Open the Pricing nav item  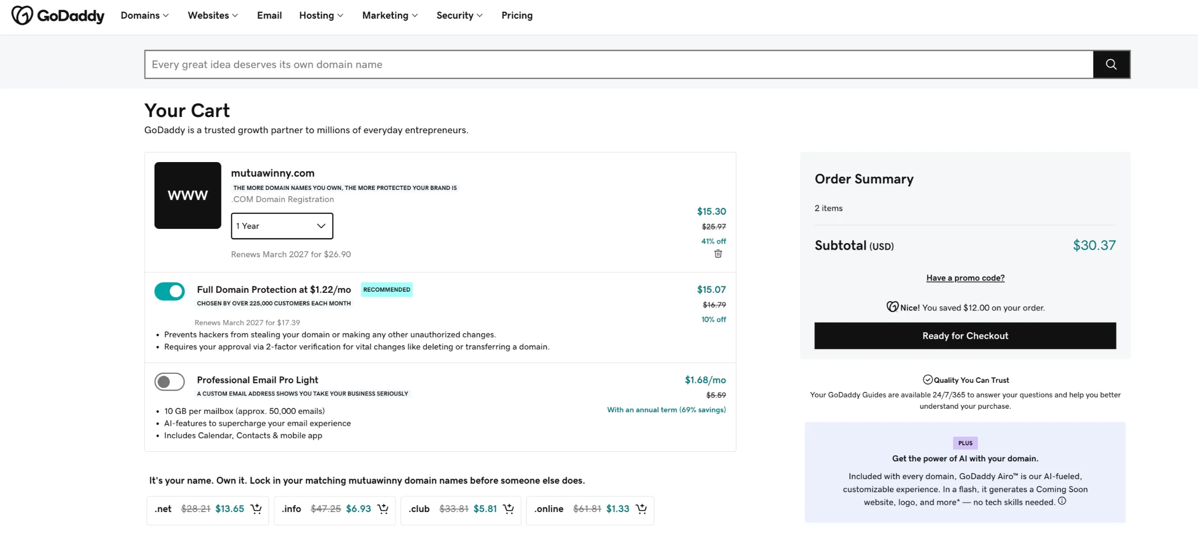(517, 15)
